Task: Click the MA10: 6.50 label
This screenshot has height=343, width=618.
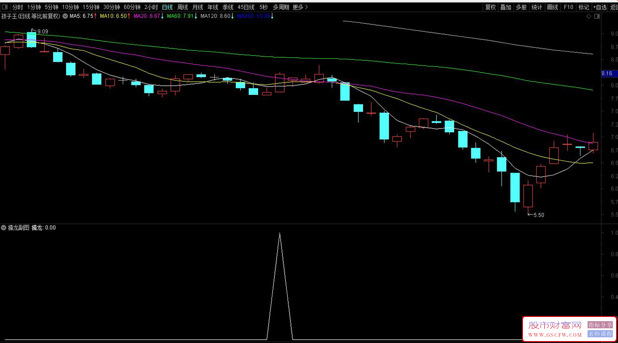Action: coord(115,16)
